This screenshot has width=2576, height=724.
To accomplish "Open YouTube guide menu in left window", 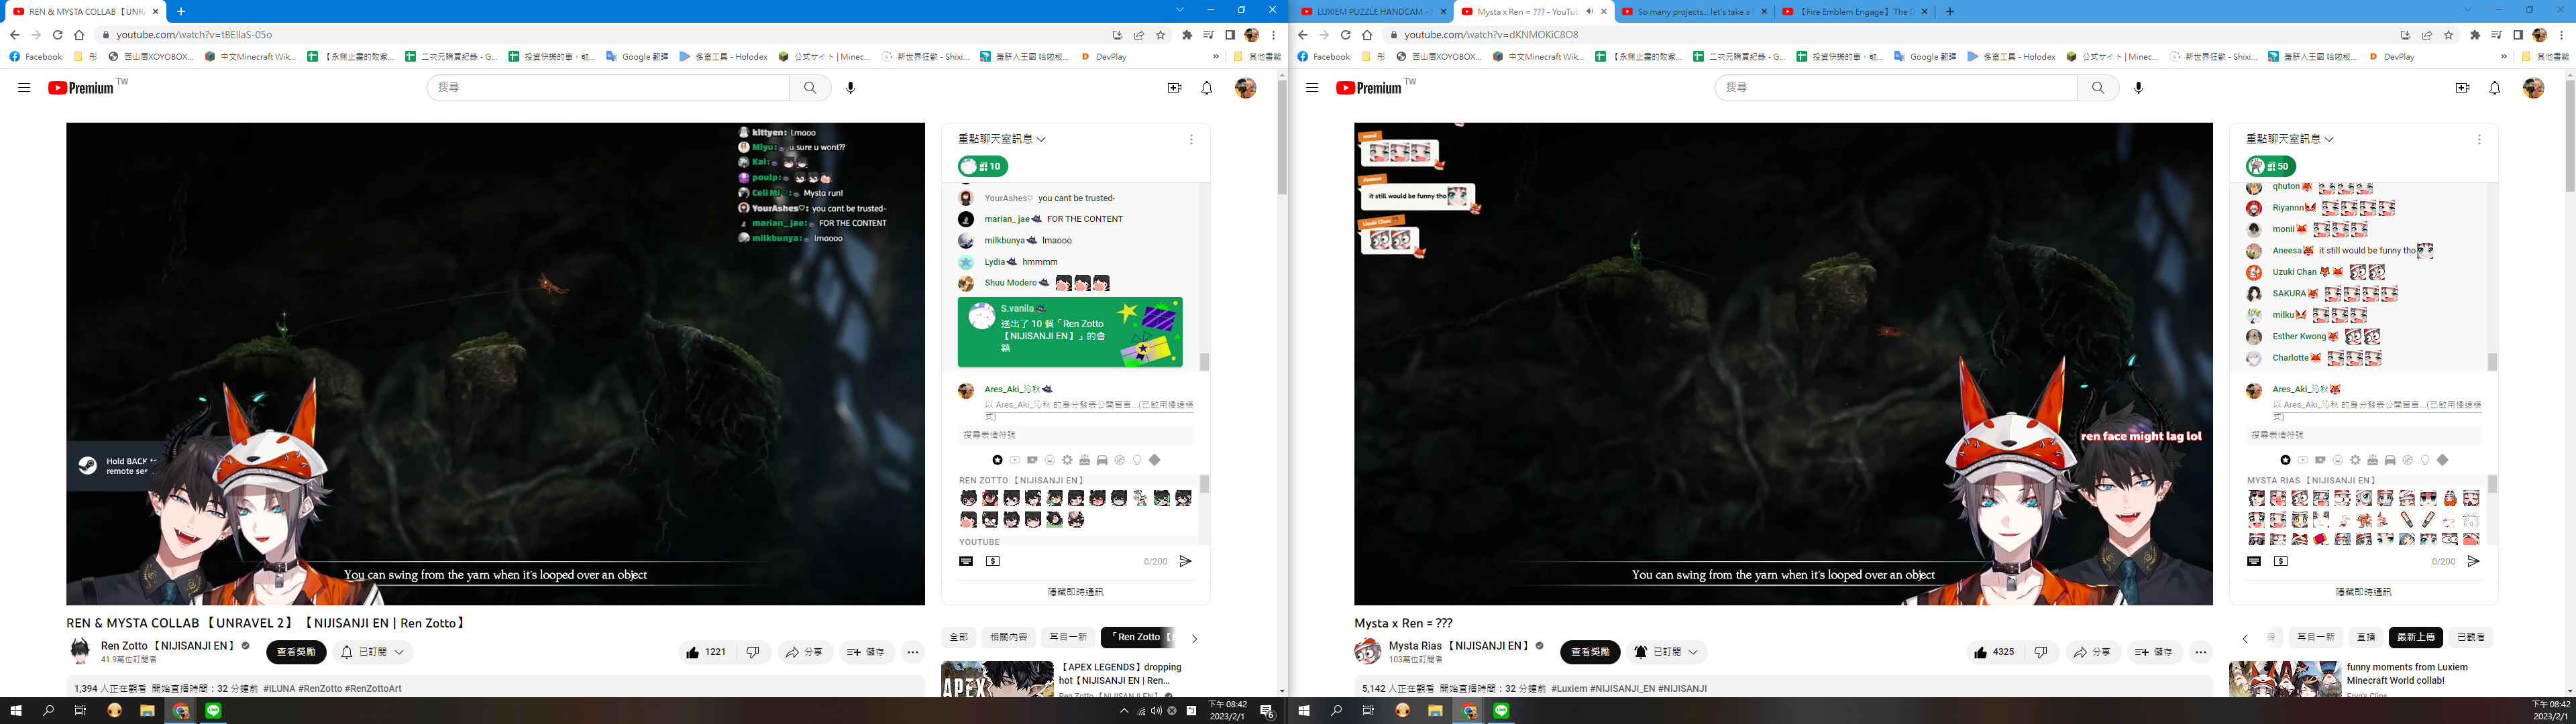I will tap(24, 88).
